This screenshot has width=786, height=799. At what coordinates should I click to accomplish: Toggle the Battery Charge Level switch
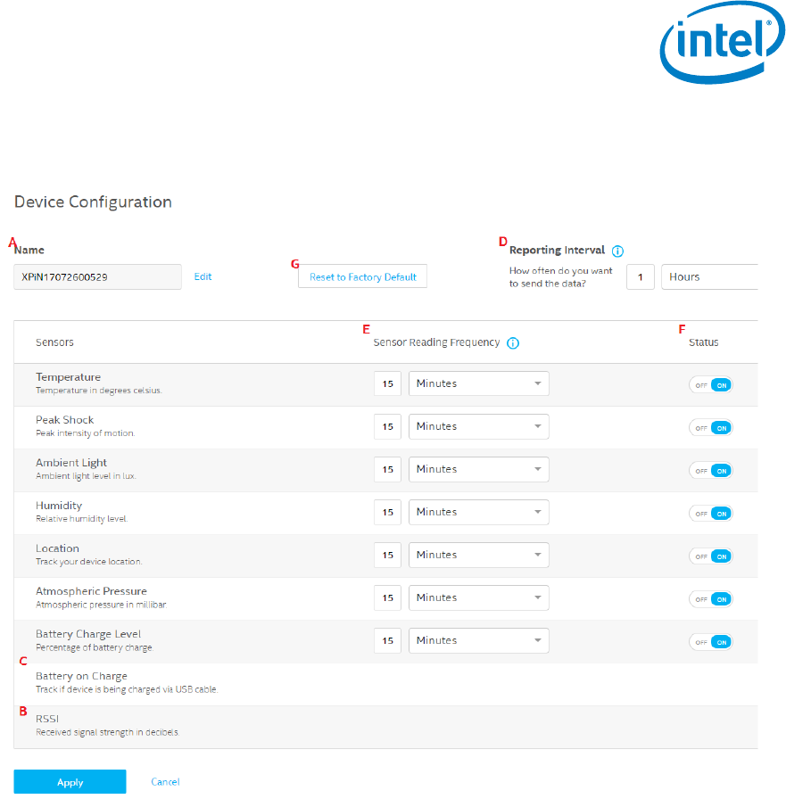711,641
